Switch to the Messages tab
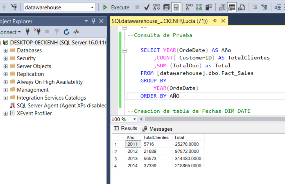The image size is (285, 184). coord(157,129)
